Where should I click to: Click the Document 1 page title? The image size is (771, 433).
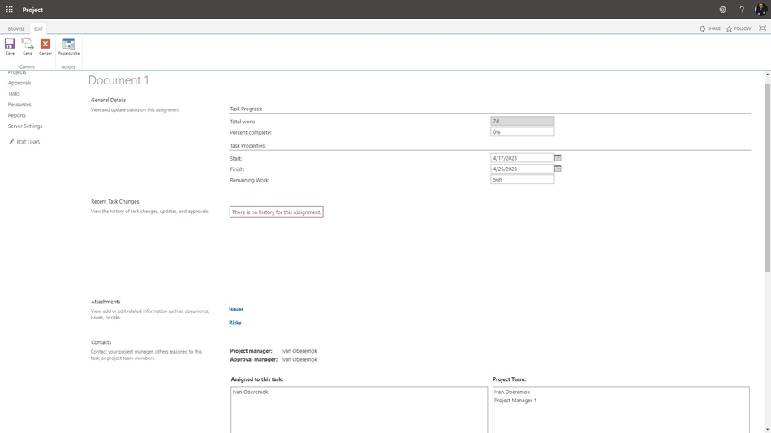[x=118, y=80]
